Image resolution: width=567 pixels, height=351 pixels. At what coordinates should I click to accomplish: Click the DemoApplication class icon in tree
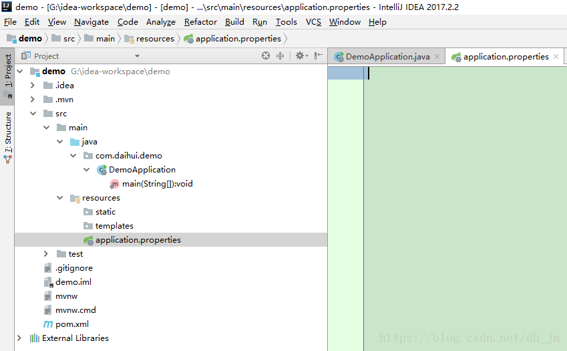(x=102, y=170)
